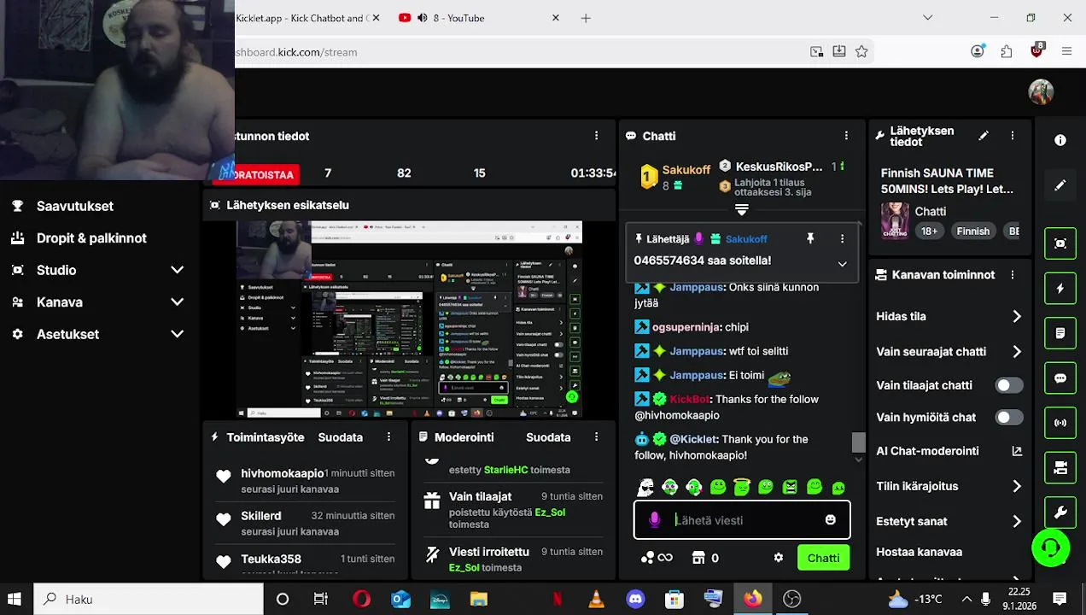Open Vain seuraajat chatti options arrow
This screenshot has width=1086, height=615.
(1017, 351)
